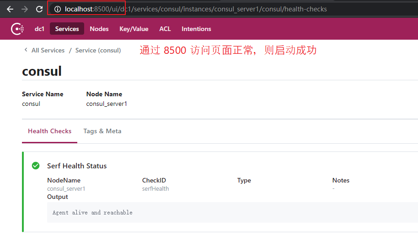Go to the All Services breadcrumb link
418x245 pixels.
click(x=48, y=50)
